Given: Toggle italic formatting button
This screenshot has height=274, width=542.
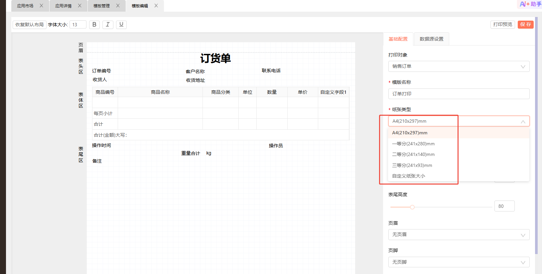Looking at the screenshot, I should pyautogui.click(x=108, y=25).
